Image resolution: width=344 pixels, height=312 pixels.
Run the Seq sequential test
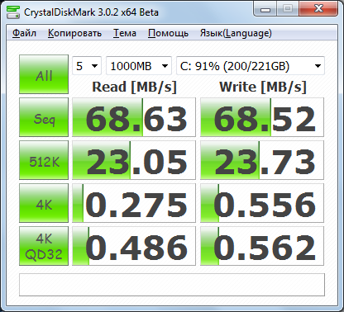pyautogui.click(x=44, y=117)
